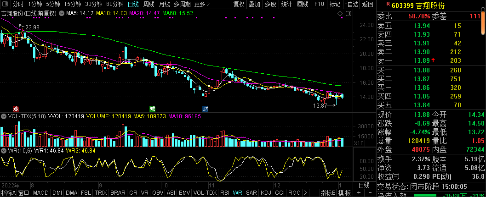Expand the 更多 periods menu
Viewport: 486px width, 197px height.
(201, 5)
